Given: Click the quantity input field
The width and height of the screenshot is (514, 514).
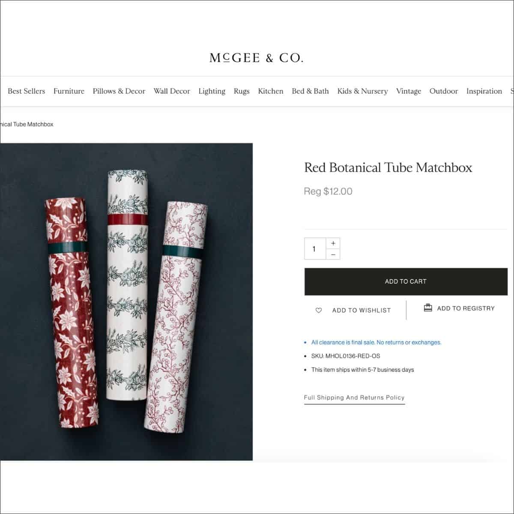Looking at the screenshot, I should 315,249.
